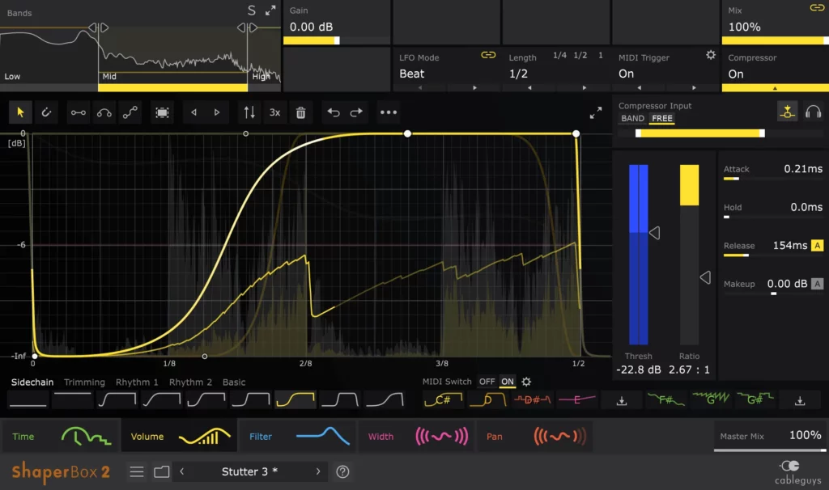The height and width of the screenshot is (490, 829).
Task: Switch to the Rhythm 1 tab
Action: 136,382
